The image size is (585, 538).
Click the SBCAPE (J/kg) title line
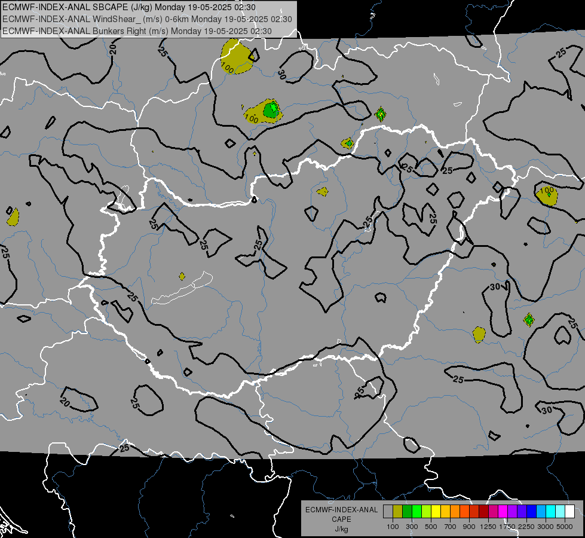(x=129, y=7)
